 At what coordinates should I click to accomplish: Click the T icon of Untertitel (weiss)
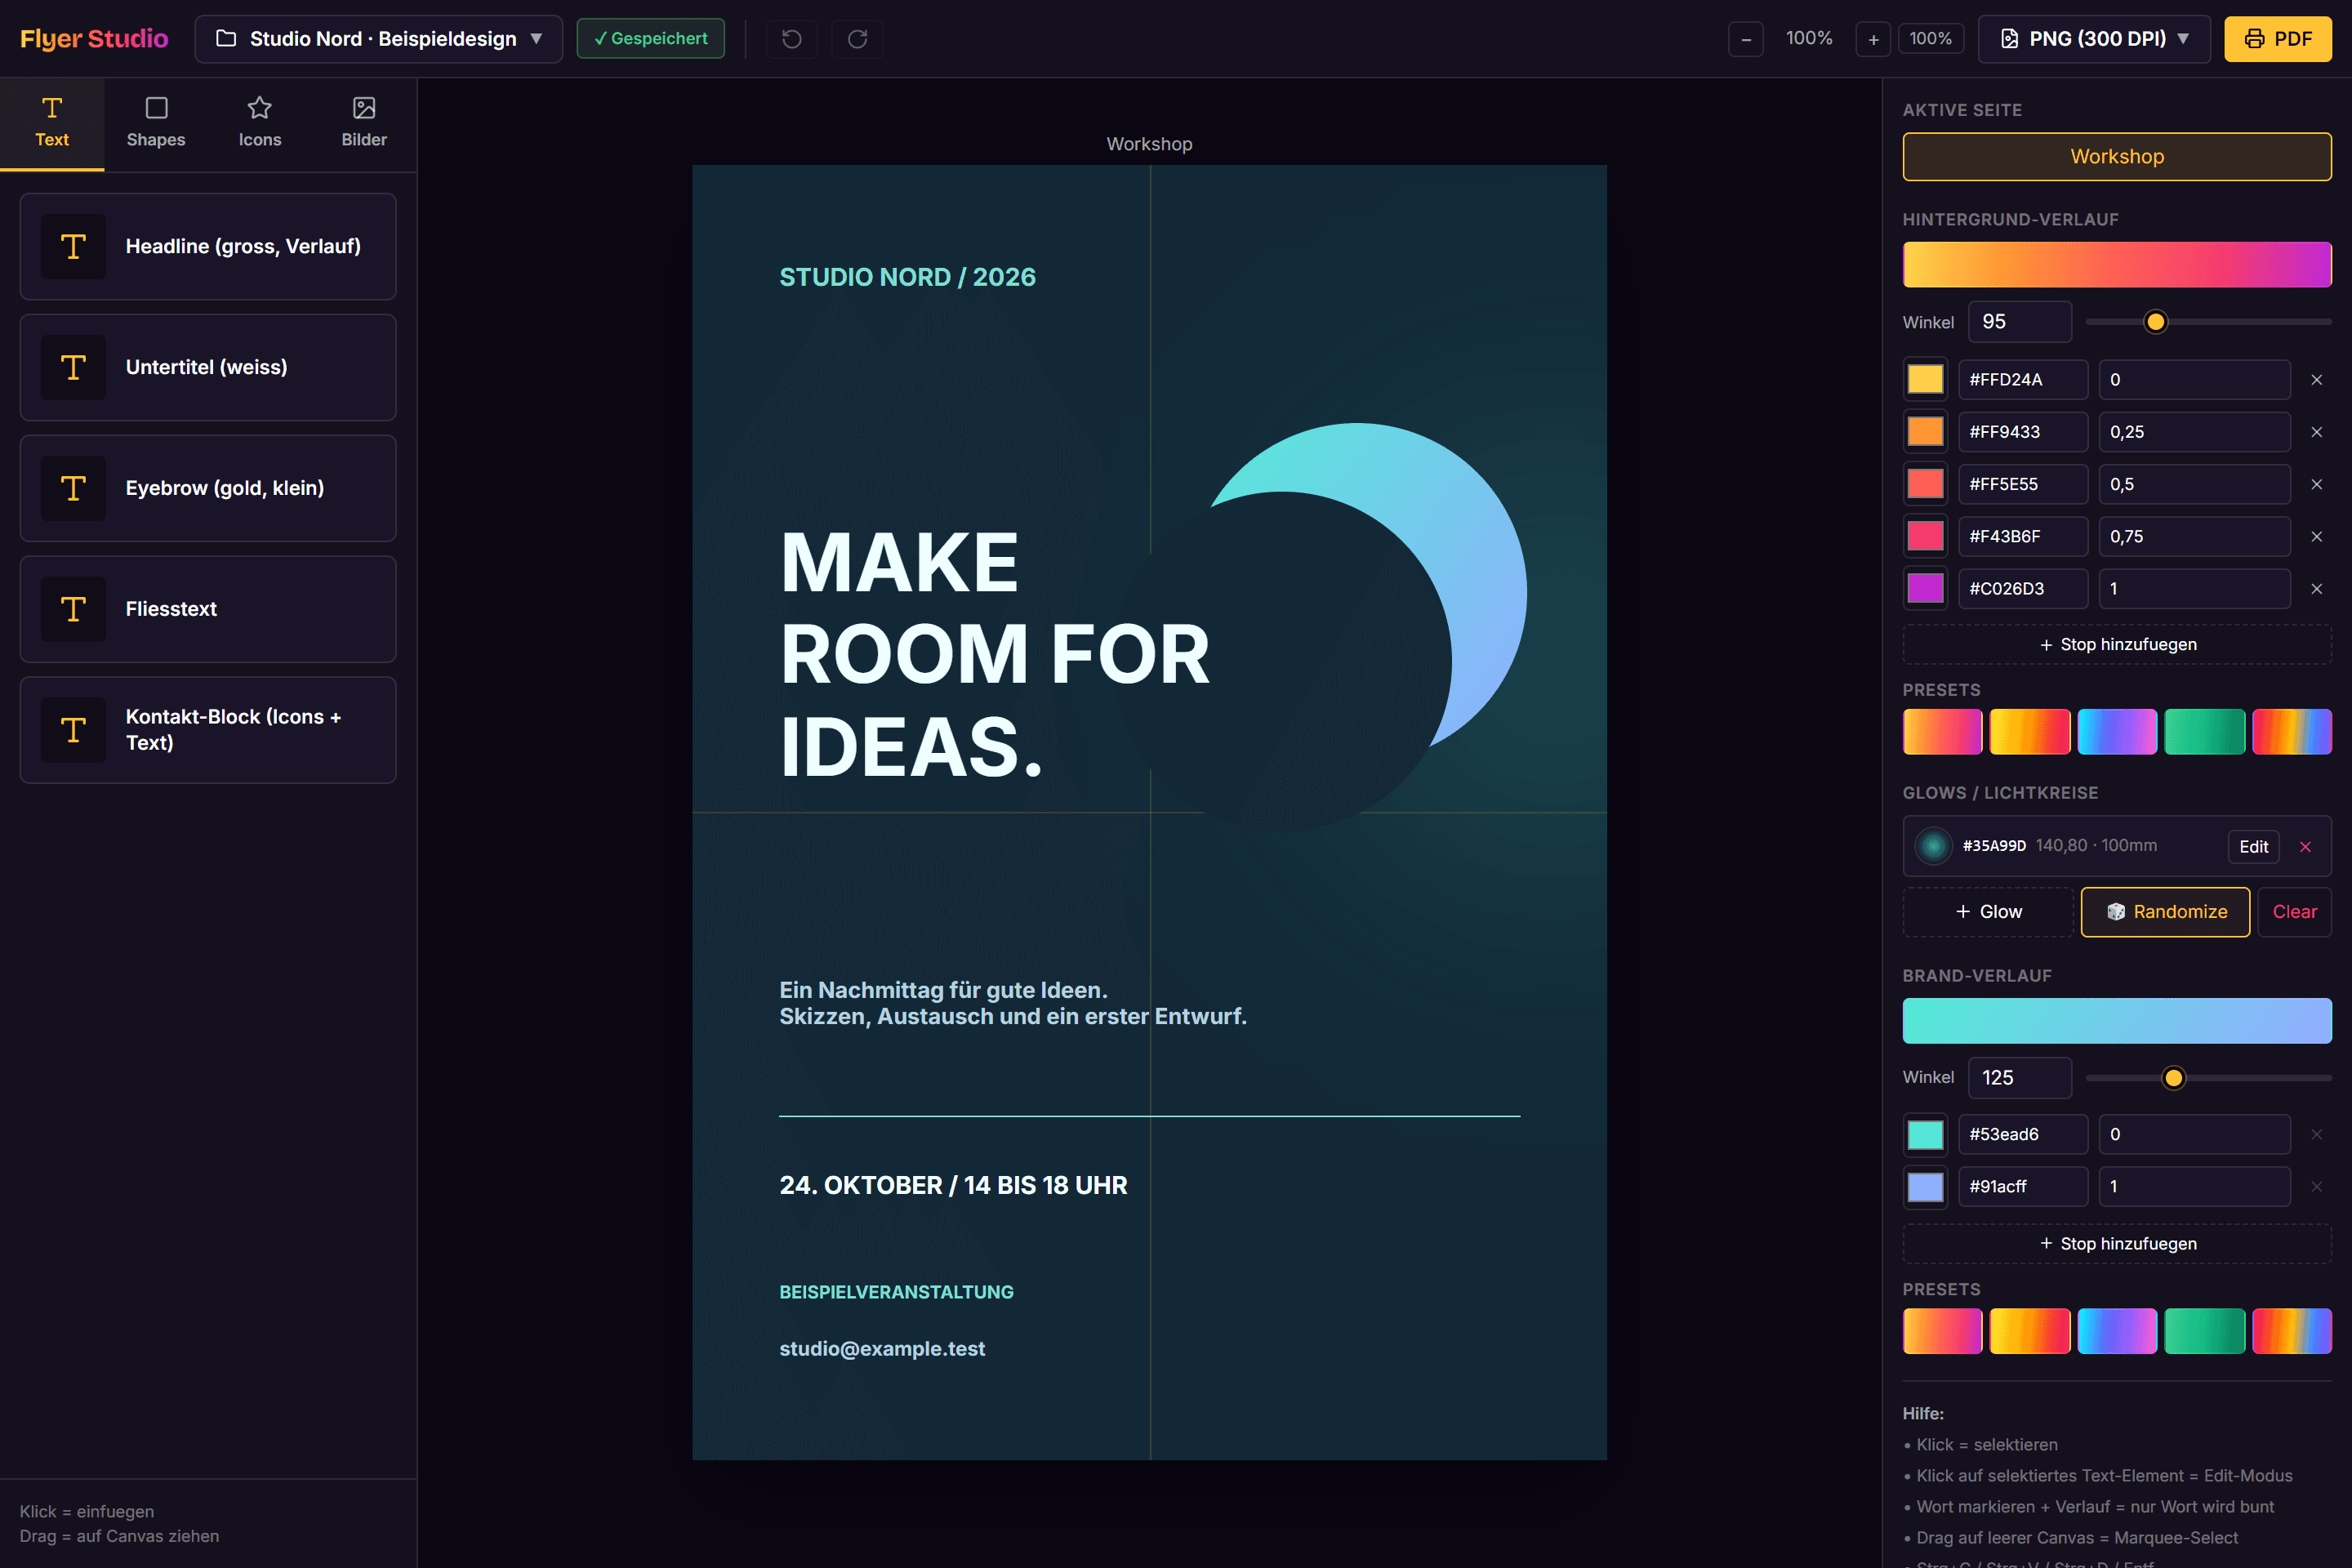73,367
